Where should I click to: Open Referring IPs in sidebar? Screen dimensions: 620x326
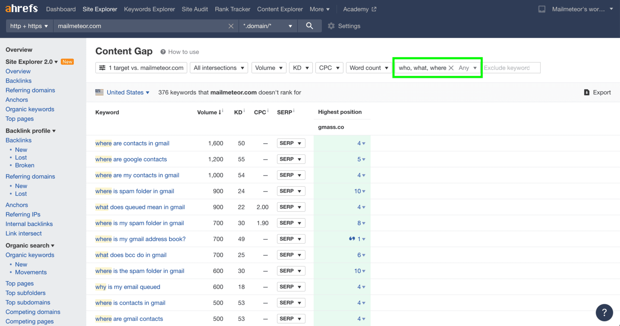pyautogui.click(x=23, y=214)
